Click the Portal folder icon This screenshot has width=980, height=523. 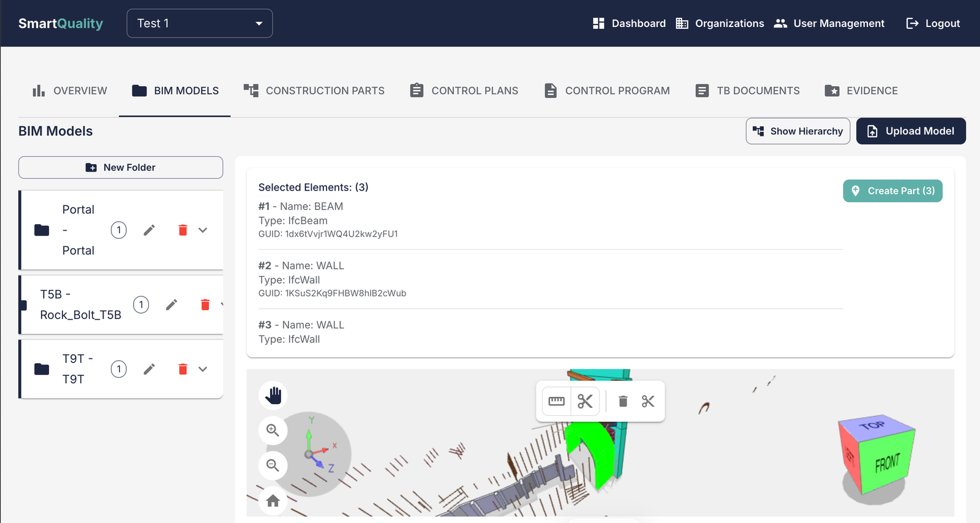pos(42,230)
